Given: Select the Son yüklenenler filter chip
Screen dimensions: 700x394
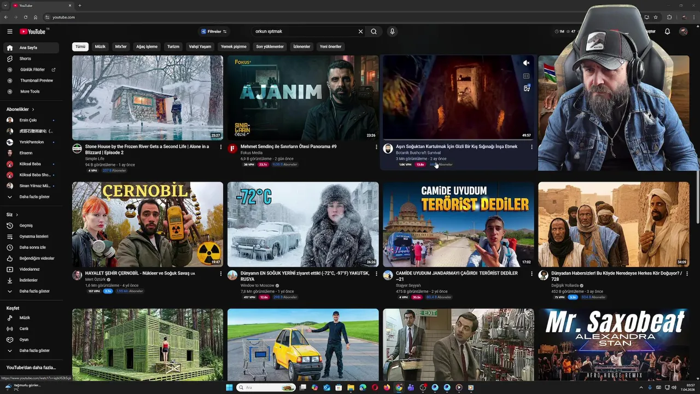Looking at the screenshot, I should 270,47.
